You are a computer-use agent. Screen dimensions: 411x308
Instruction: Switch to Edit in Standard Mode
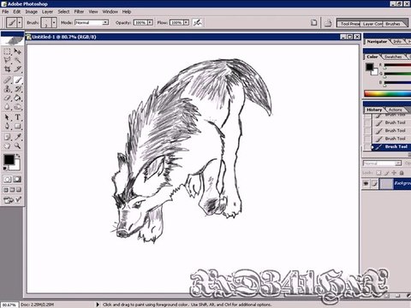[x=7, y=179]
